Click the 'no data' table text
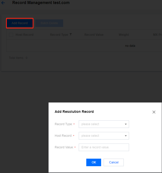The image size is (162, 173). point(130,46)
